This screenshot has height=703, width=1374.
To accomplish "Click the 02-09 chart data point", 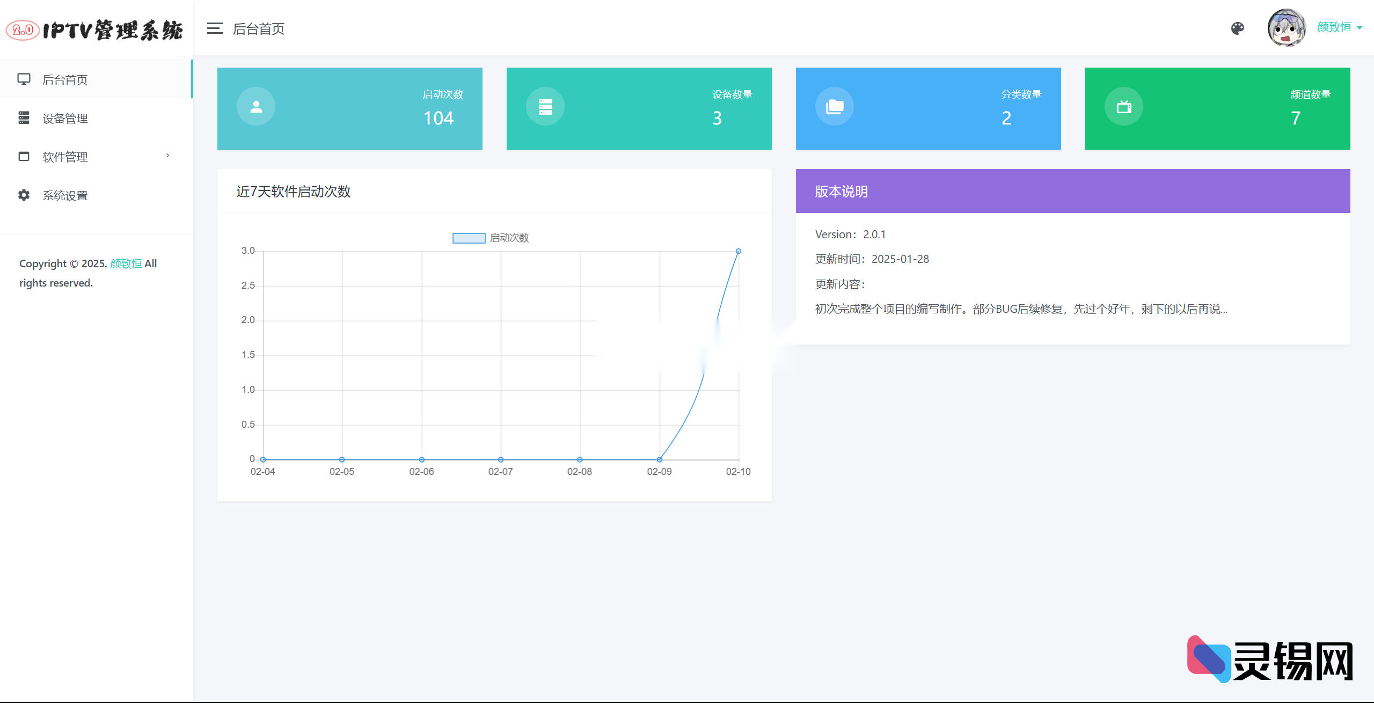I will click(659, 459).
